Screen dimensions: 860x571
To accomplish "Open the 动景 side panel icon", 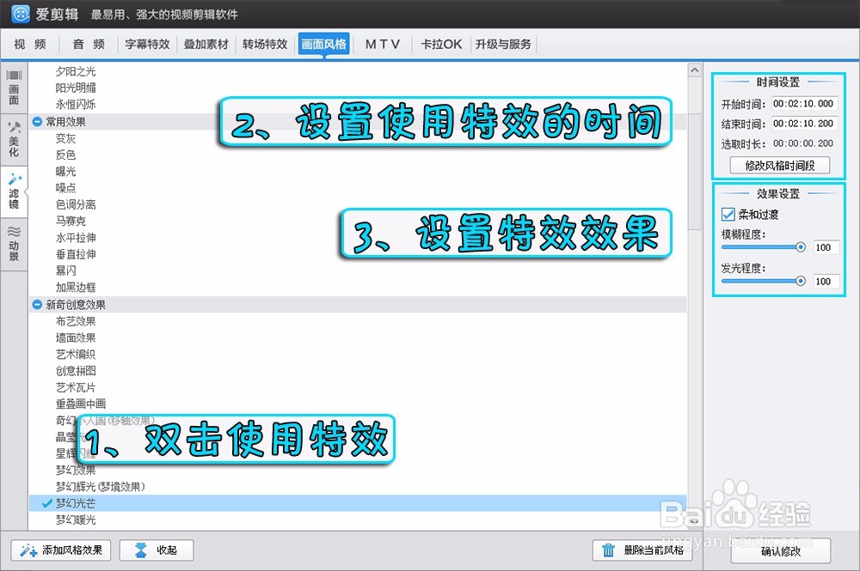I will tap(14, 244).
